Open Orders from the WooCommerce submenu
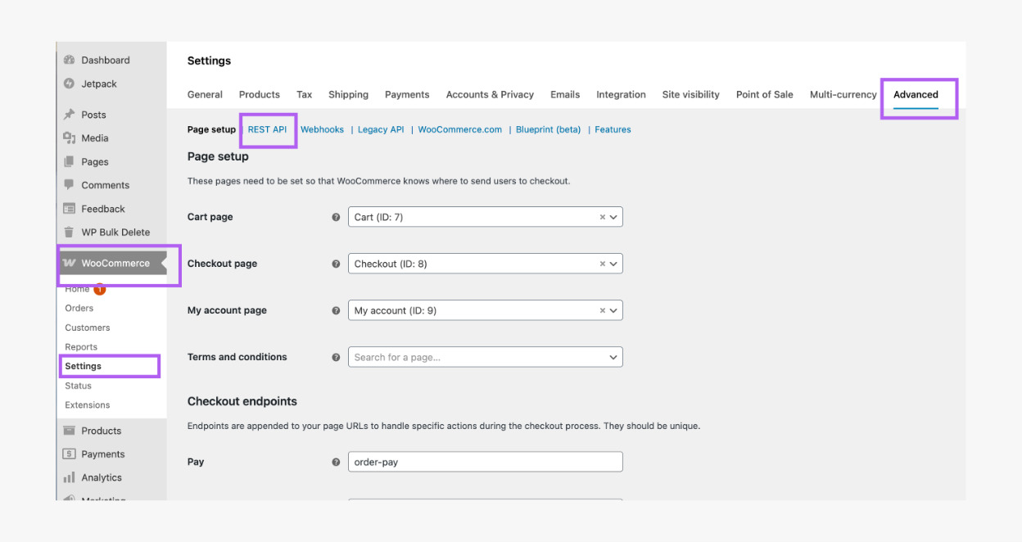This screenshot has height=542, width=1022. 79,309
